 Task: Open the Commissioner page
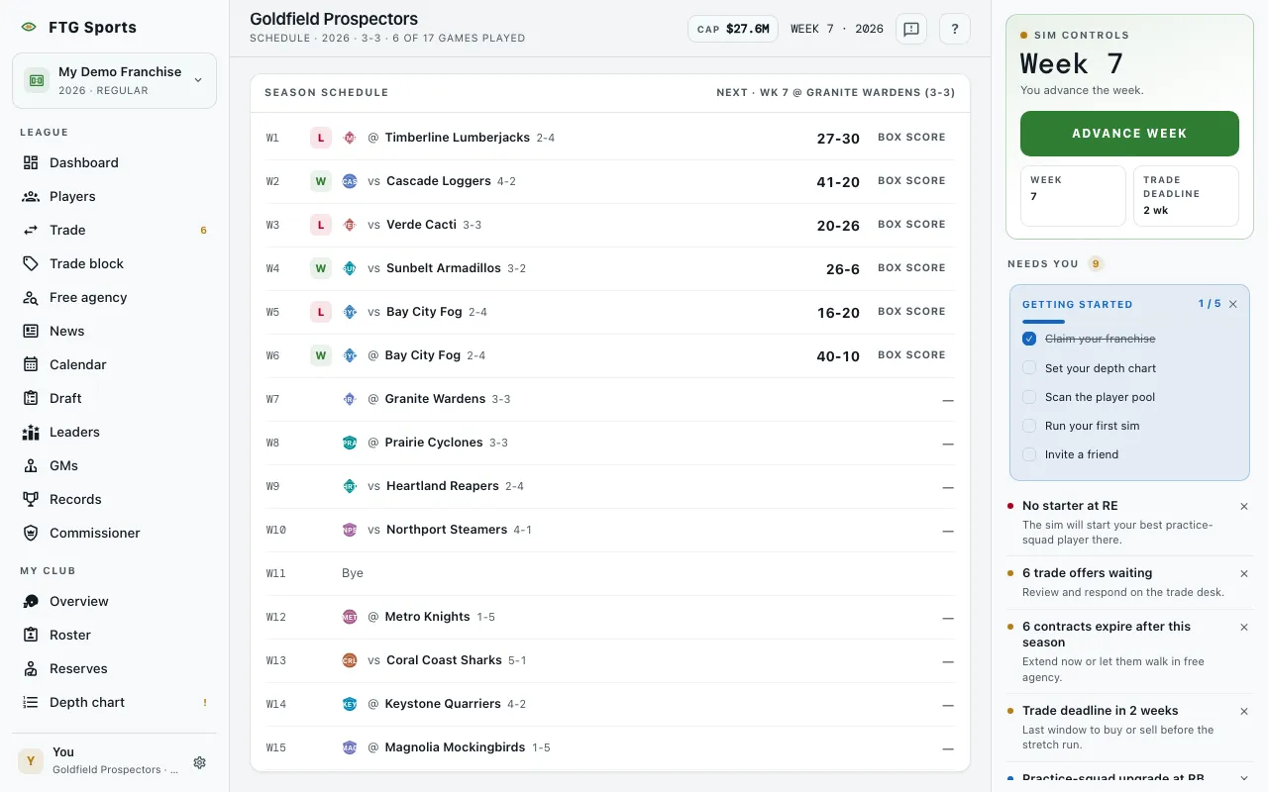click(x=115, y=533)
